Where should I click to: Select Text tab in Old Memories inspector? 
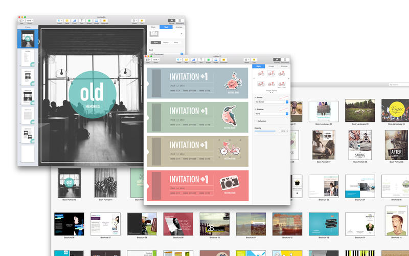(166, 27)
